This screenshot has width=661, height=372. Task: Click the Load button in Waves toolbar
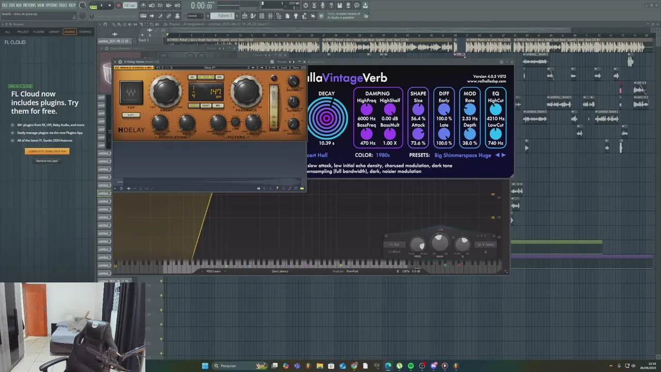pyautogui.click(x=284, y=68)
